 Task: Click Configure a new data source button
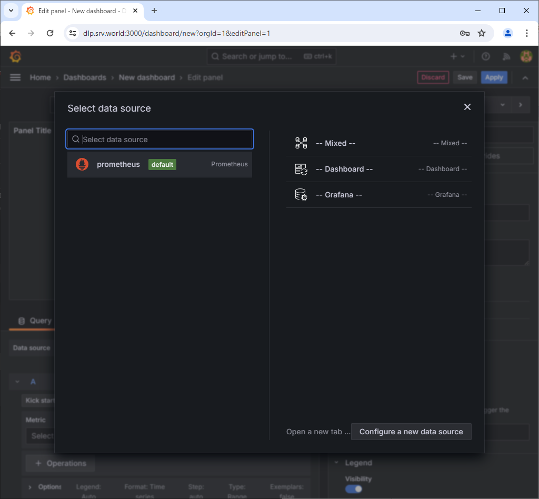pyautogui.click(x=411, y=432)
